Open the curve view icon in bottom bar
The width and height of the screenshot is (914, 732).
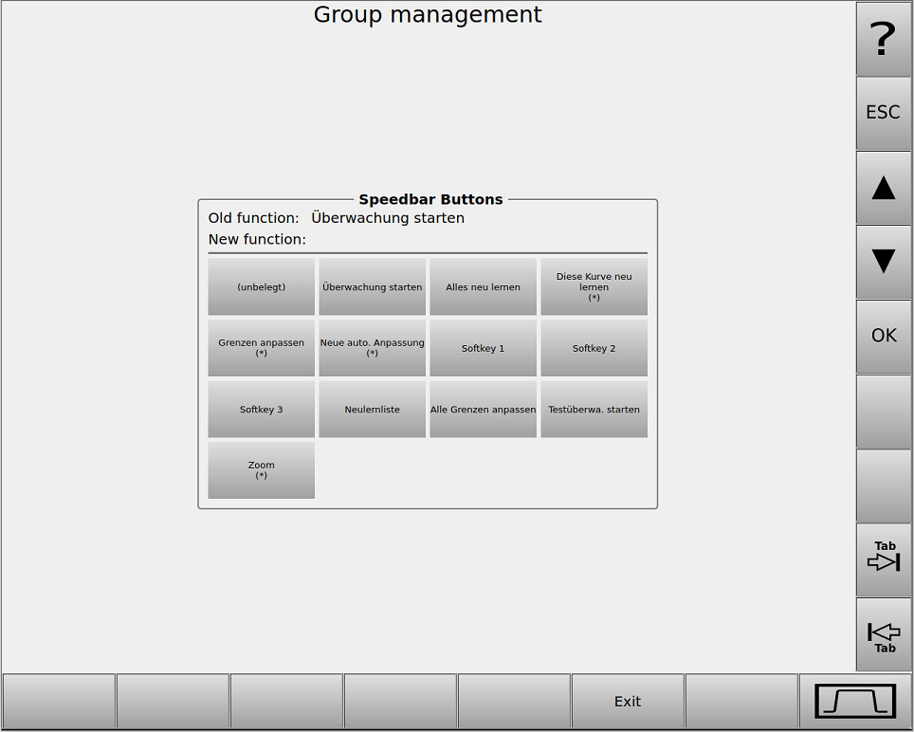coord(855,702)
